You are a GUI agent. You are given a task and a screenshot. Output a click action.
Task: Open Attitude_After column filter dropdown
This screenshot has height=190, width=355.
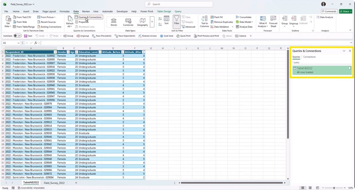(x=143, y=52)
